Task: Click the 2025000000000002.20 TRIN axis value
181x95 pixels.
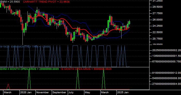Action: 167,50
